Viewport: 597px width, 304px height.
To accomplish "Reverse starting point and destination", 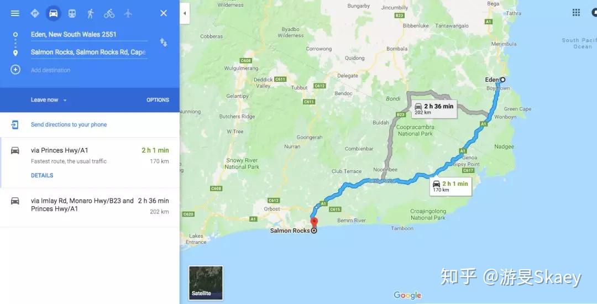I will [163, 42].
